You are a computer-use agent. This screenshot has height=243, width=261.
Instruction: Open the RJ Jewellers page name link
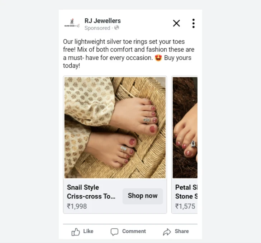click(103, 21)
